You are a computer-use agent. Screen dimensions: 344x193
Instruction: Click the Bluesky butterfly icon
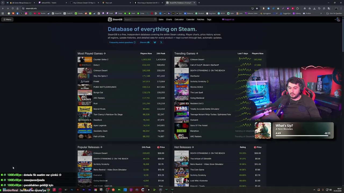pyautogui.click(x=155, y=42)
